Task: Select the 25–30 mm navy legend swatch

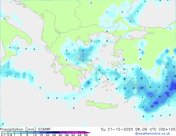Action: [56, 132]
